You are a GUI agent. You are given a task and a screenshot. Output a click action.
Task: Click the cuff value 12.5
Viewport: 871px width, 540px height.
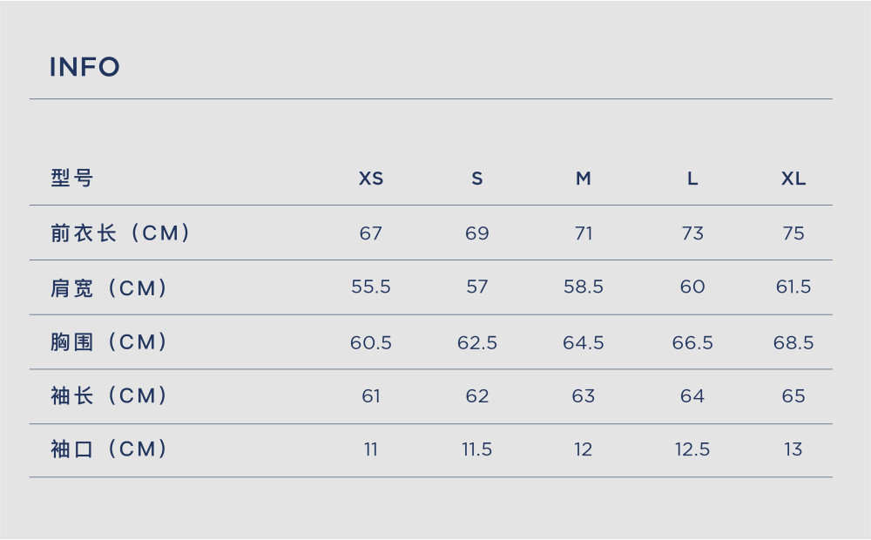tap(692, 449)
